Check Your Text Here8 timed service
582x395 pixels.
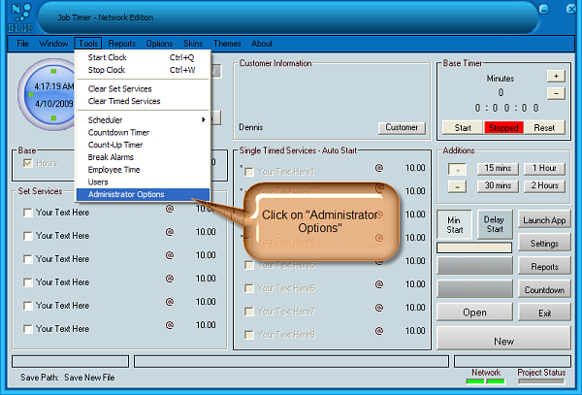click(x=249, y=335)
